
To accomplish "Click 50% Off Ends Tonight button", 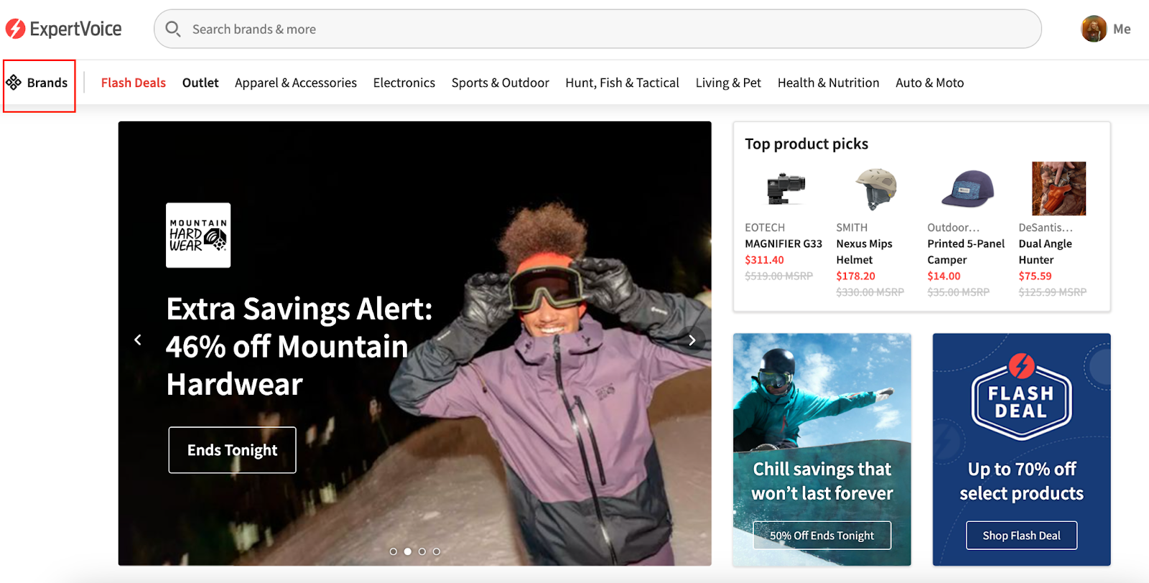I will click(822, 536).
